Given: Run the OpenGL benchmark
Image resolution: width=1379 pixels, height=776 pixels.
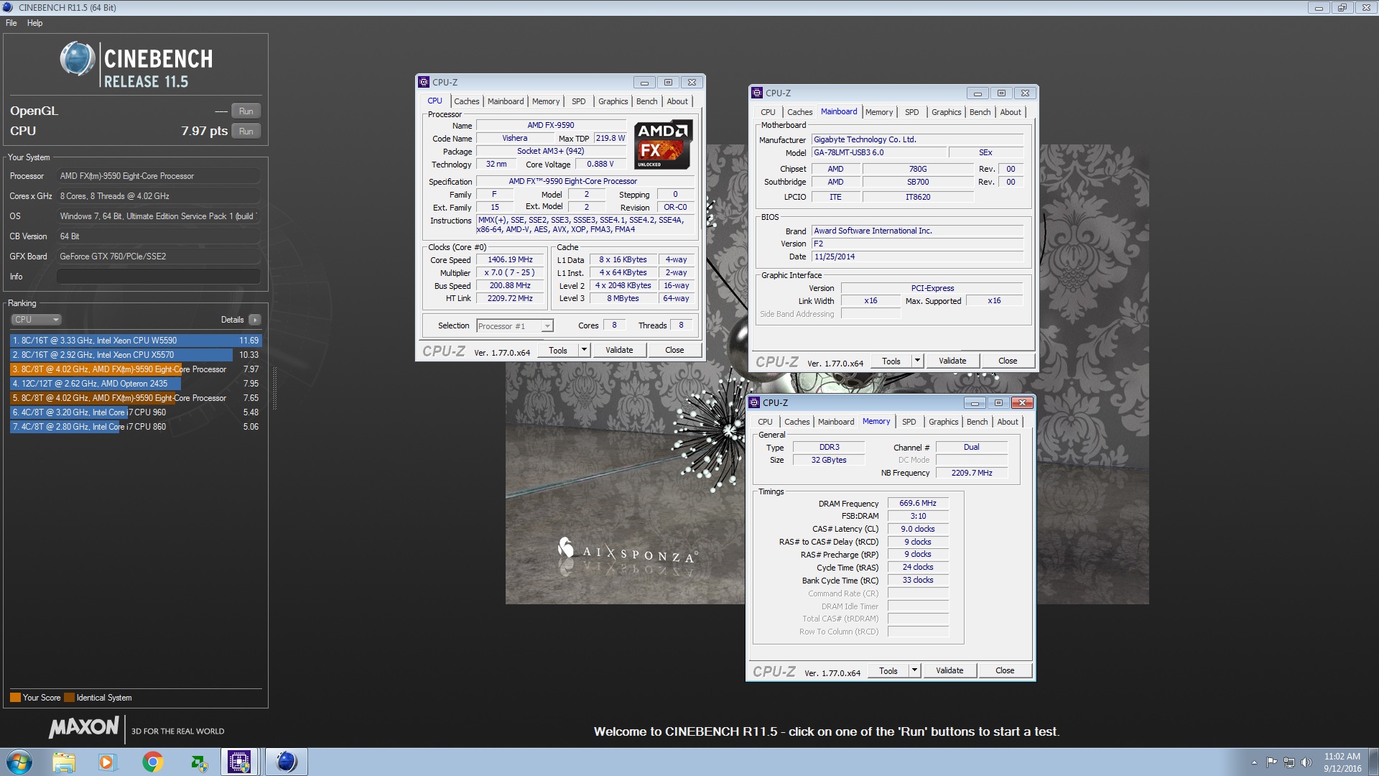Looking at the screenshot, I should [x=246, y=111].
